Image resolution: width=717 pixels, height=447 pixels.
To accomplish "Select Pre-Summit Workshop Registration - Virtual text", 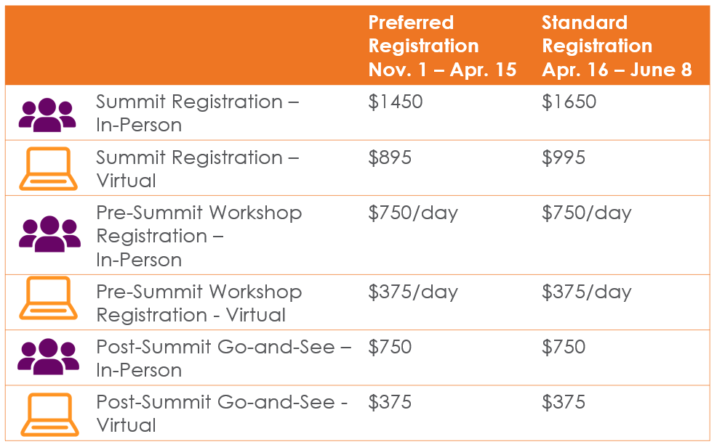I will tap(199, 303).
